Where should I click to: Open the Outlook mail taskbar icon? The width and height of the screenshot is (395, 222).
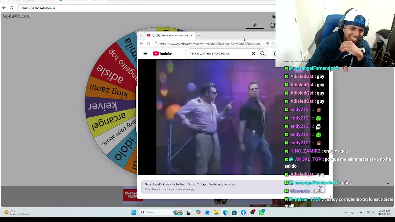(207, 212)
